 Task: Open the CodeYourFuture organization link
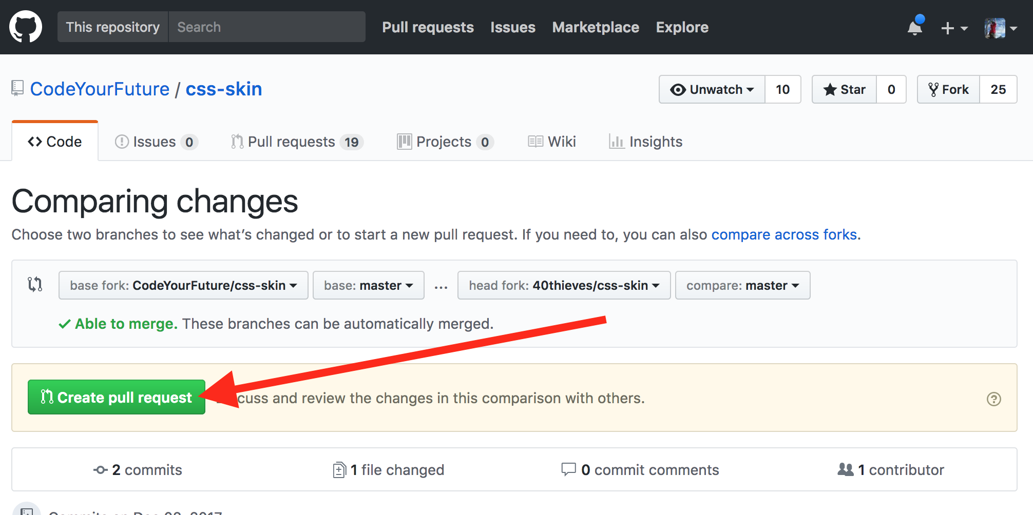click(x=100, y=89)
